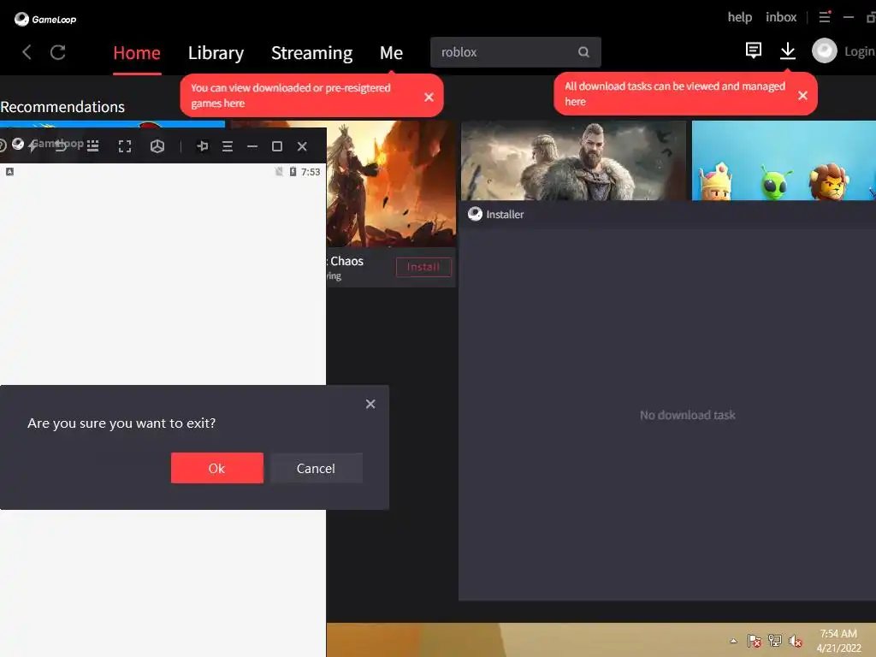Screen dimensions: 876x657
Task: Open the inbox link
Action: pos(781,17)
